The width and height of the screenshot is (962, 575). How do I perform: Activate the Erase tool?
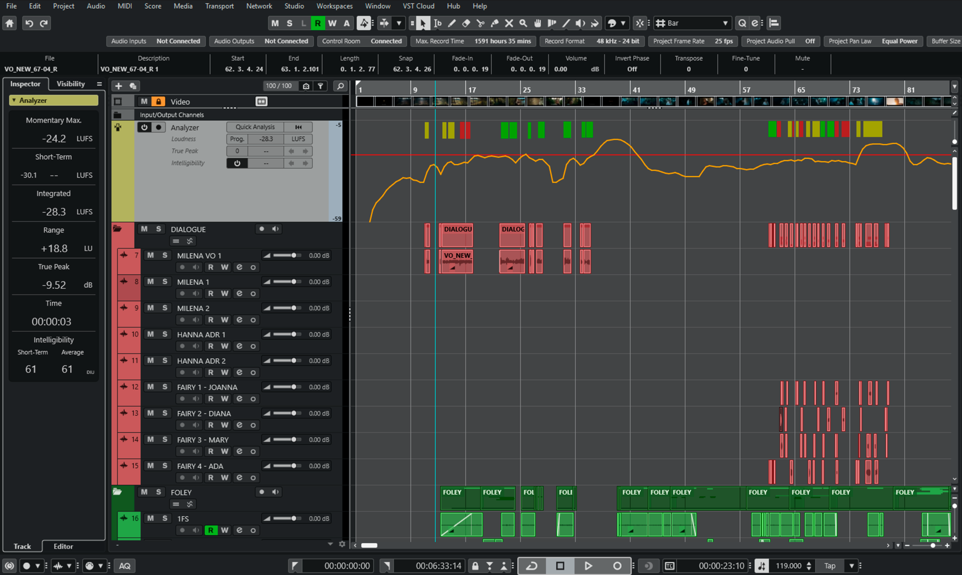[x=466, y=23]
